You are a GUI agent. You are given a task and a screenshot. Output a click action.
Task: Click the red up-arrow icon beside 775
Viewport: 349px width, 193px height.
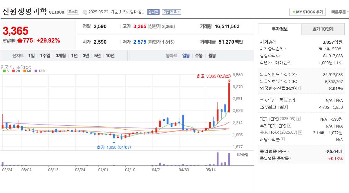(x=20, y=40)
